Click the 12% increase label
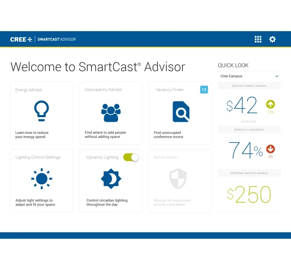Image resolution: width=291 pixels, height=270 pixels. pos(271,112)
